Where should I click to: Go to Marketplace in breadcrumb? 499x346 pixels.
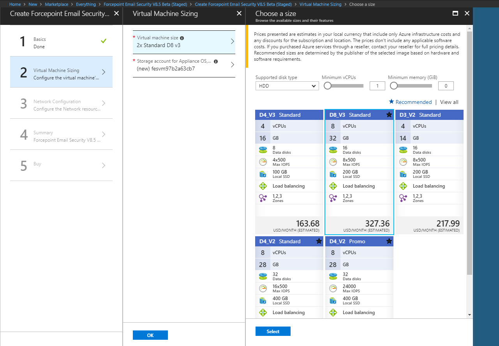pos(56,4)
